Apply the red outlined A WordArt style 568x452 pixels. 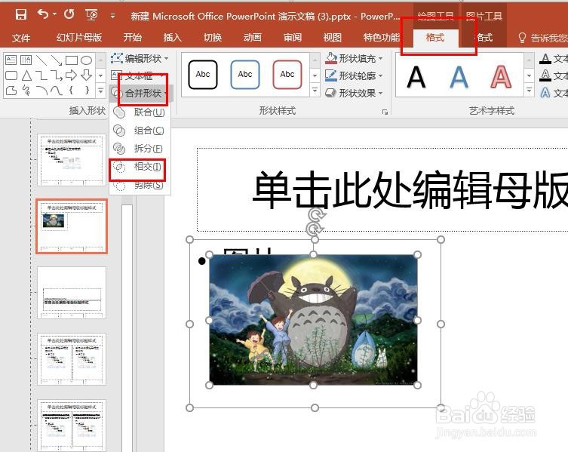pos(501,76)
